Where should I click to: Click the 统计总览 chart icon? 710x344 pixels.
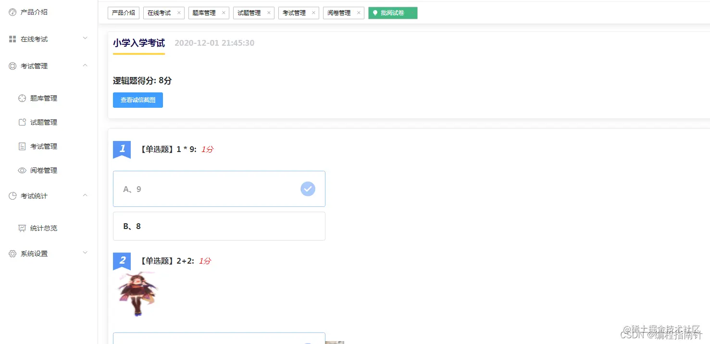pos(22,228)
